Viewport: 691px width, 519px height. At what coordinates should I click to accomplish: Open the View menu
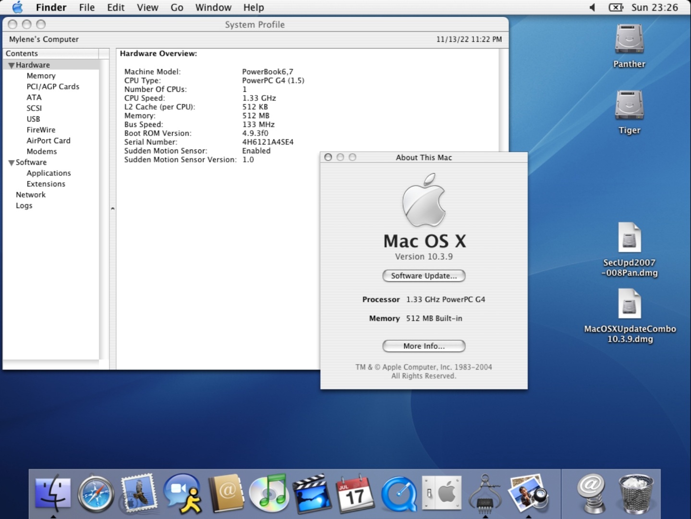tap(147, 7)
